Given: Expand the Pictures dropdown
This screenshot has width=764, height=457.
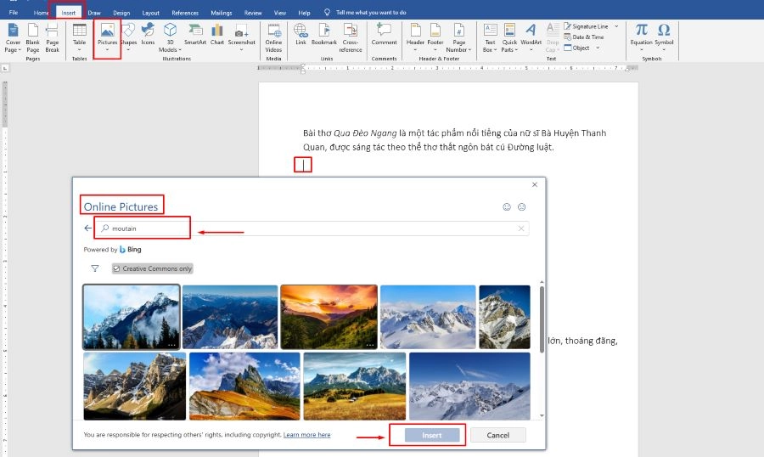Looking at the screenshot, I should point(108,51).
